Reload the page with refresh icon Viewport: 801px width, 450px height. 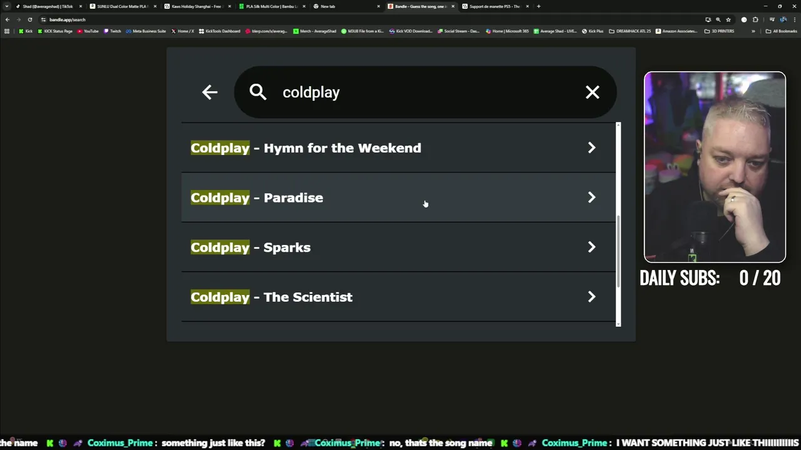(29, 19)
